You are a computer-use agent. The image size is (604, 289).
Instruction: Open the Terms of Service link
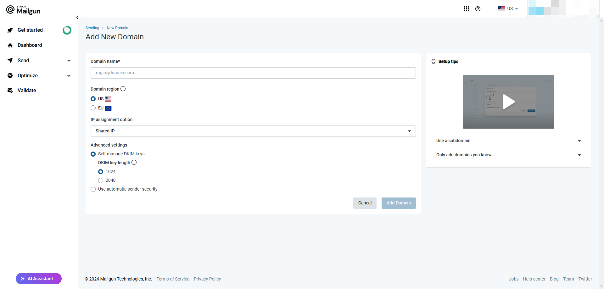coord(173,279)
